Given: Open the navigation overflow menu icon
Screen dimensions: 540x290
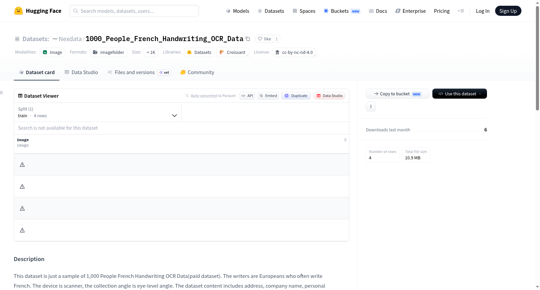Looking at the screenshot, I should pos(461,11).
